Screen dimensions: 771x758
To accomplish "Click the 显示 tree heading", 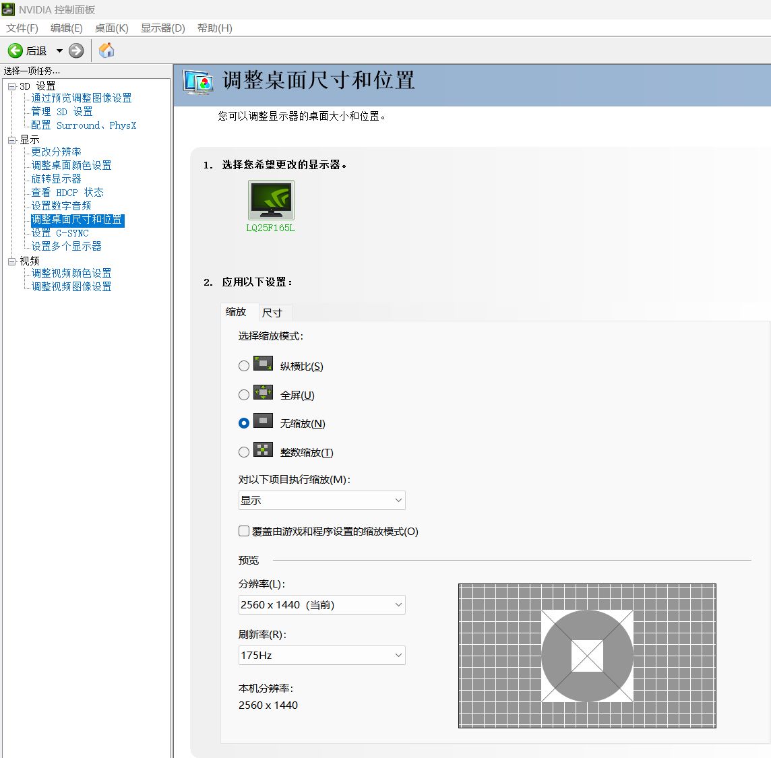I will click(x=30, y=140).
